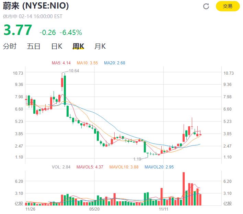The height and width of the screenshot is (214, 243).
Task: Click the MAVOL10: 3.88 label
Action: (124, 167)
